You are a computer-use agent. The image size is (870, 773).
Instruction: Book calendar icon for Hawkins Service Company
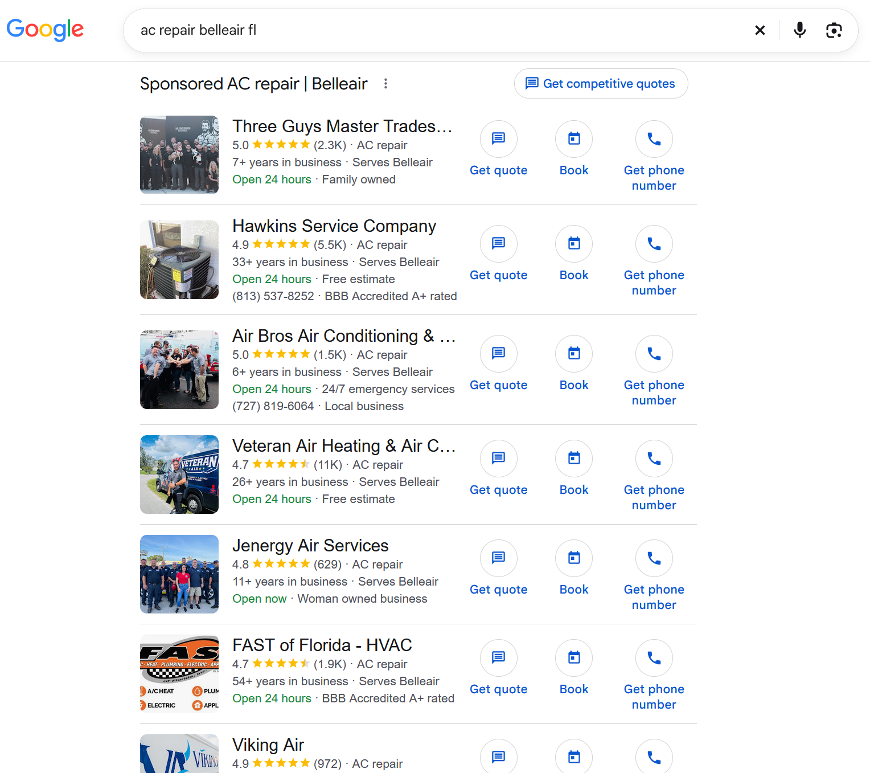574,243
